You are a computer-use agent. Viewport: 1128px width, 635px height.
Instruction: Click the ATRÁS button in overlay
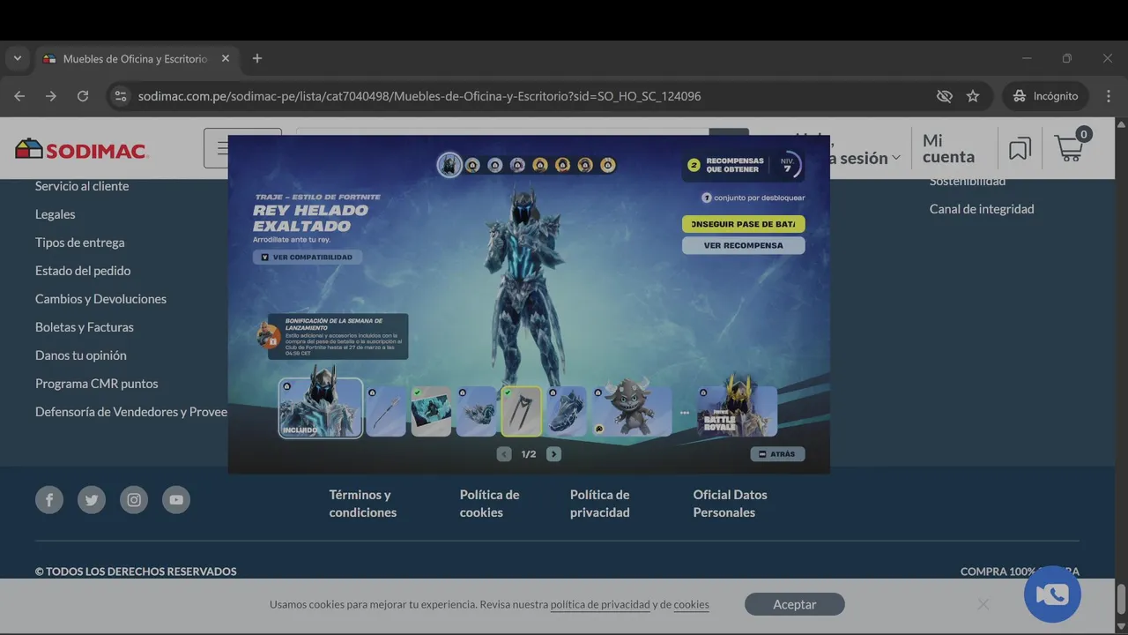click(777, 454)
